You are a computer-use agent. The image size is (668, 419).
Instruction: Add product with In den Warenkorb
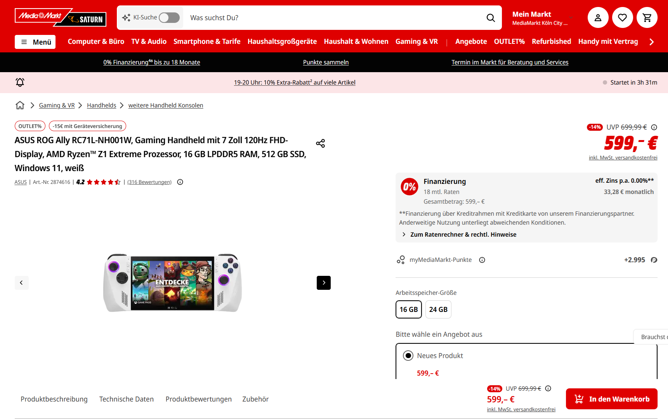(x=611, y=399)
